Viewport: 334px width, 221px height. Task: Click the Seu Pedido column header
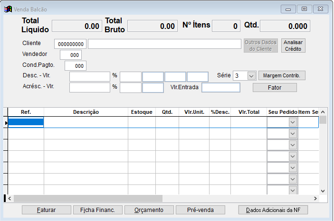(x=283, y=112)
